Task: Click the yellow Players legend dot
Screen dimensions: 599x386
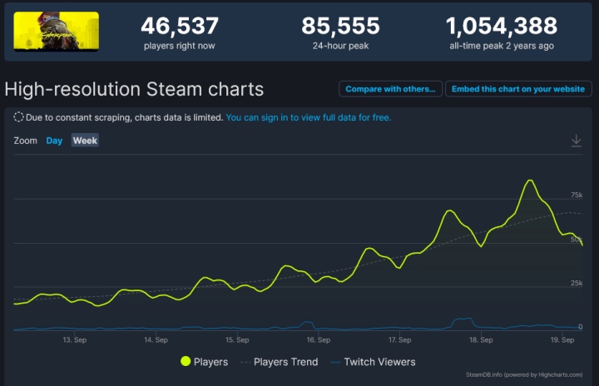Action: (x=186, y=362)
